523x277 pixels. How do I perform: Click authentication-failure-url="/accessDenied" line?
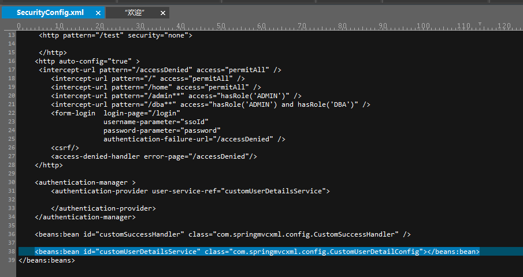point(194,139)
